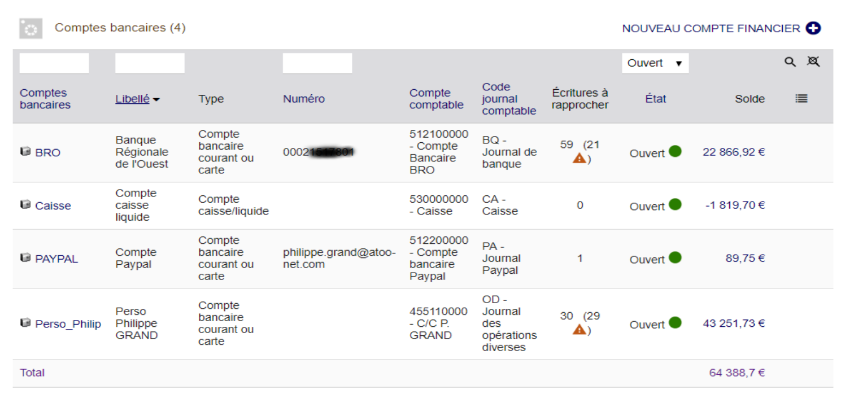
Task: Click the Comptes bancaires title icon
Action: coord(31,29)
